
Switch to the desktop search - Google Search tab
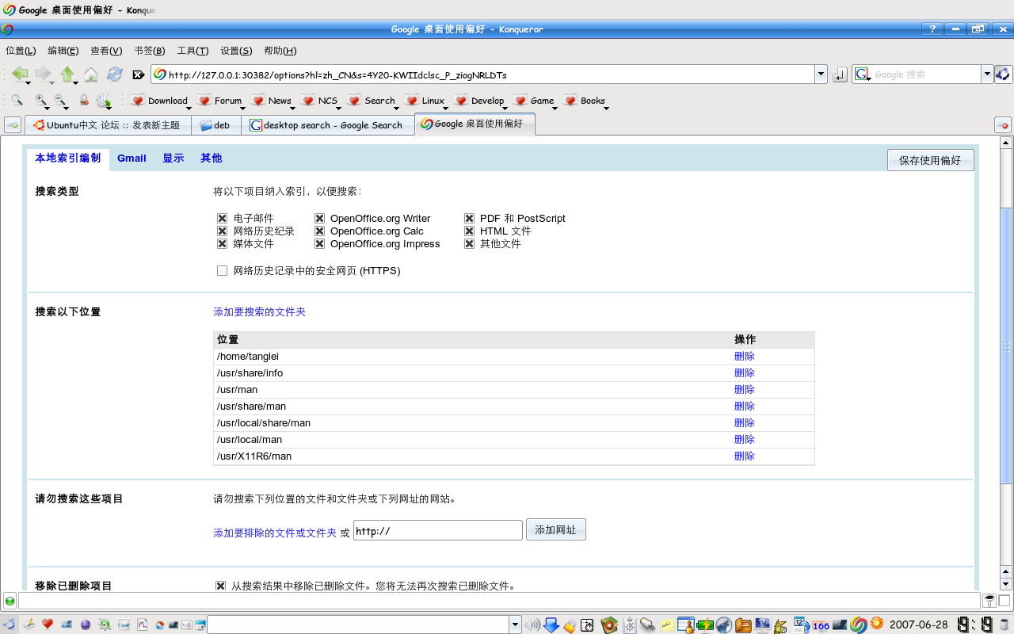pyautogui.click(x=328, y=125)
